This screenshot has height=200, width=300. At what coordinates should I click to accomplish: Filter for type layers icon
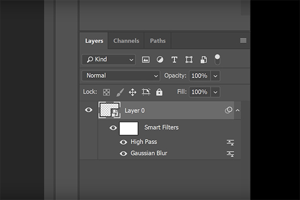[x=174, y=59]
